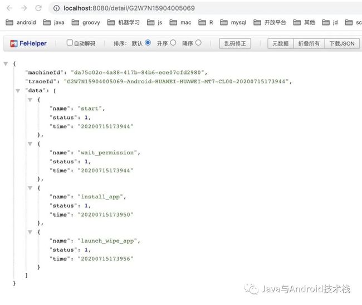Open the R bookmark folder
Screen dimensions: 362x305
[x=206, y=22]
